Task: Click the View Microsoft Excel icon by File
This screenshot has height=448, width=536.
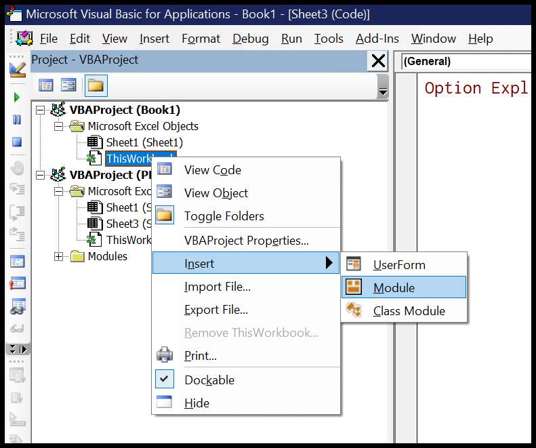Action: pyautogui.click(x=24, y=39)
